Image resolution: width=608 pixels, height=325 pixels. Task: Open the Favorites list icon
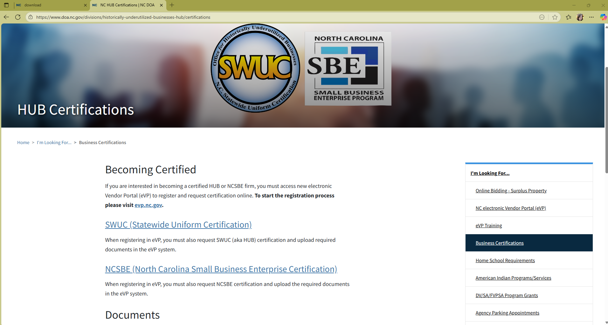click(x=569, y=17)
